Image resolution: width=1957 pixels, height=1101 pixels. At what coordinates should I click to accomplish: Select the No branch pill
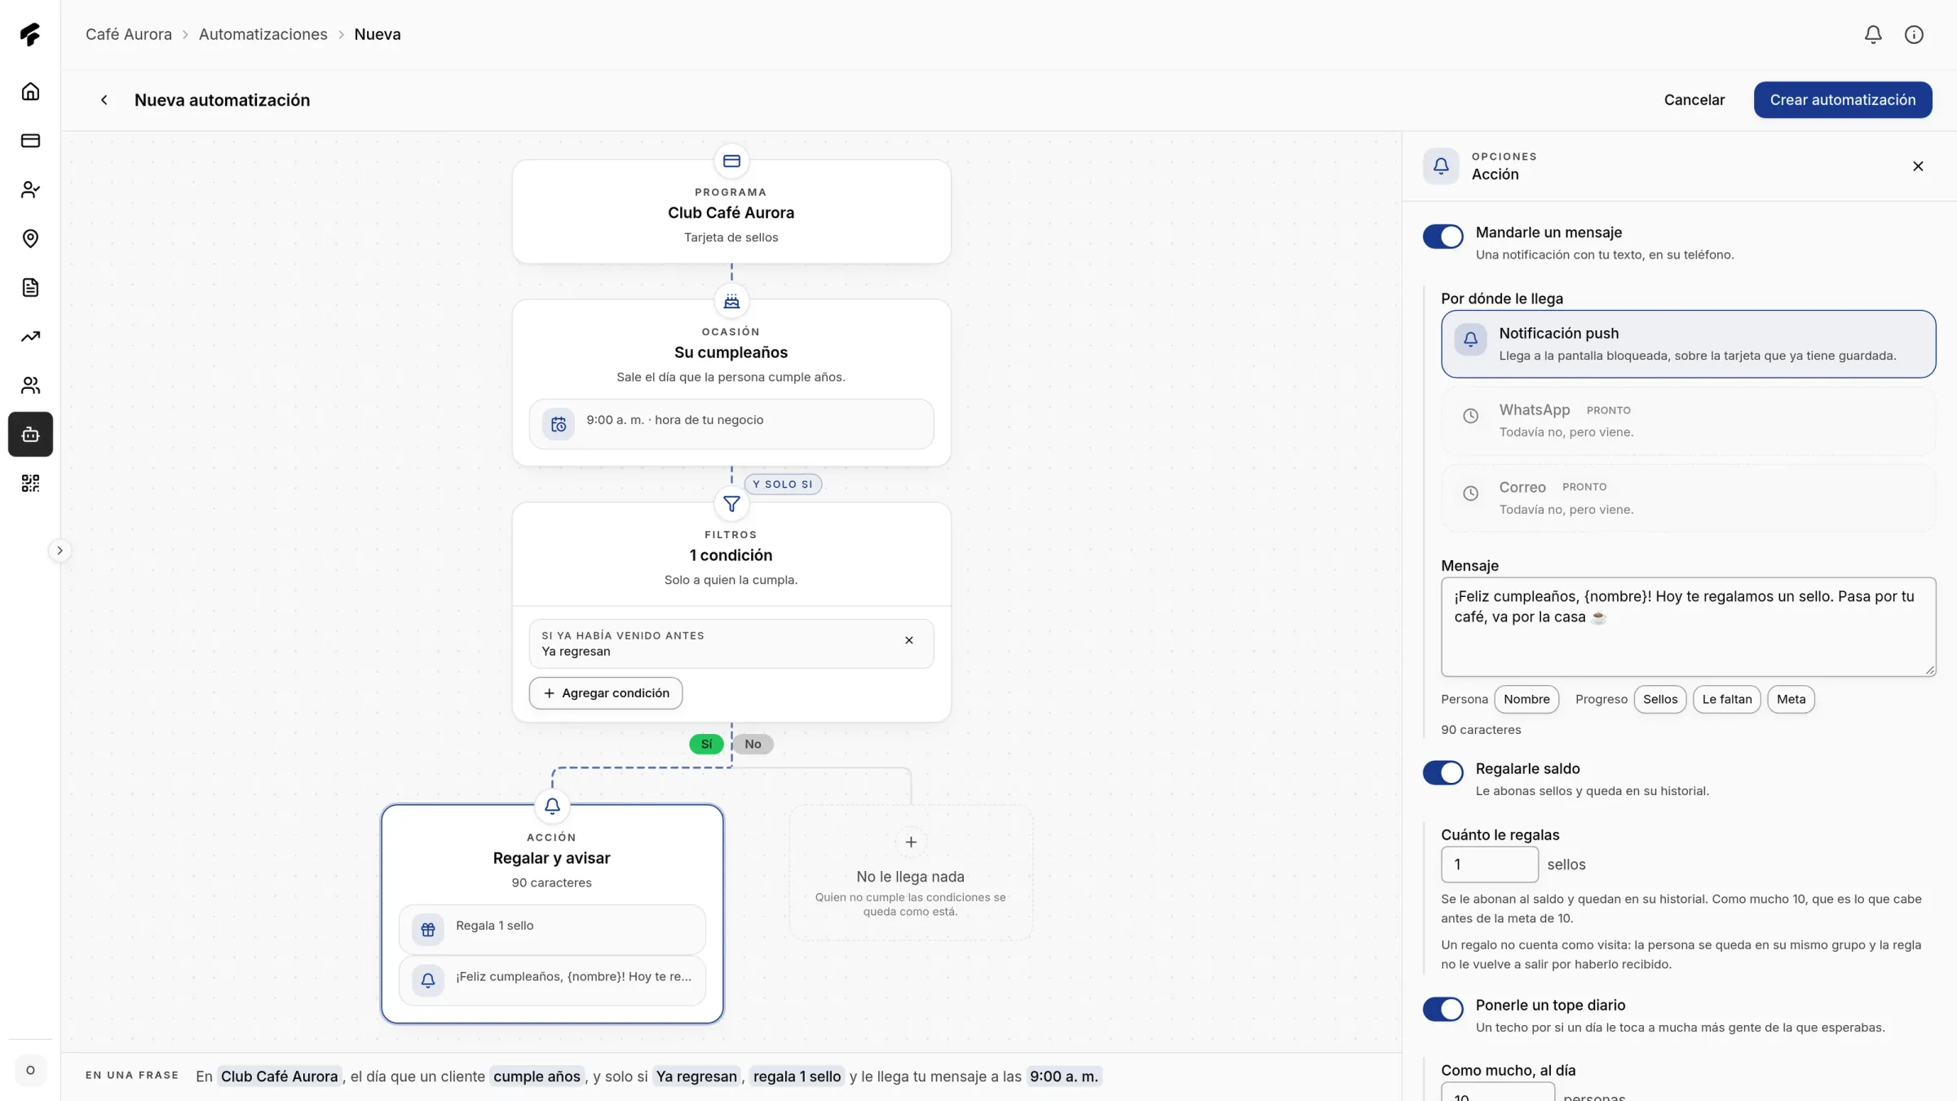[x=753, y=744]
